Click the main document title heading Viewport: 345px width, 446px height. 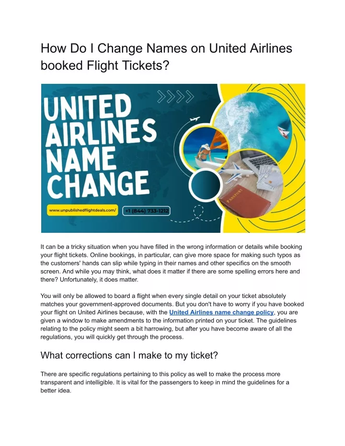(166, 57)
